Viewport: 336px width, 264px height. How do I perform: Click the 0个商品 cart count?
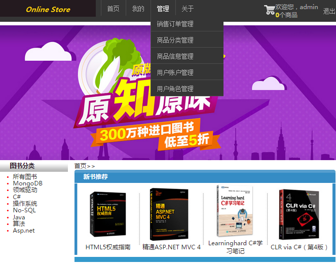pos(286,15)
